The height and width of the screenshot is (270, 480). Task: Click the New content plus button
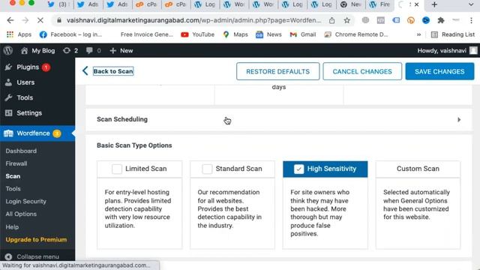click(x=121, y=50)
